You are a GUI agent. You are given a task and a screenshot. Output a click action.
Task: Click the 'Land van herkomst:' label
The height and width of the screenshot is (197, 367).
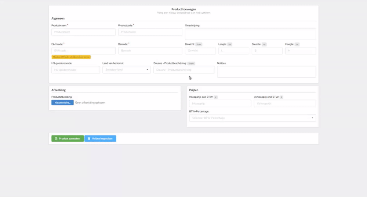tap(113, 63)
